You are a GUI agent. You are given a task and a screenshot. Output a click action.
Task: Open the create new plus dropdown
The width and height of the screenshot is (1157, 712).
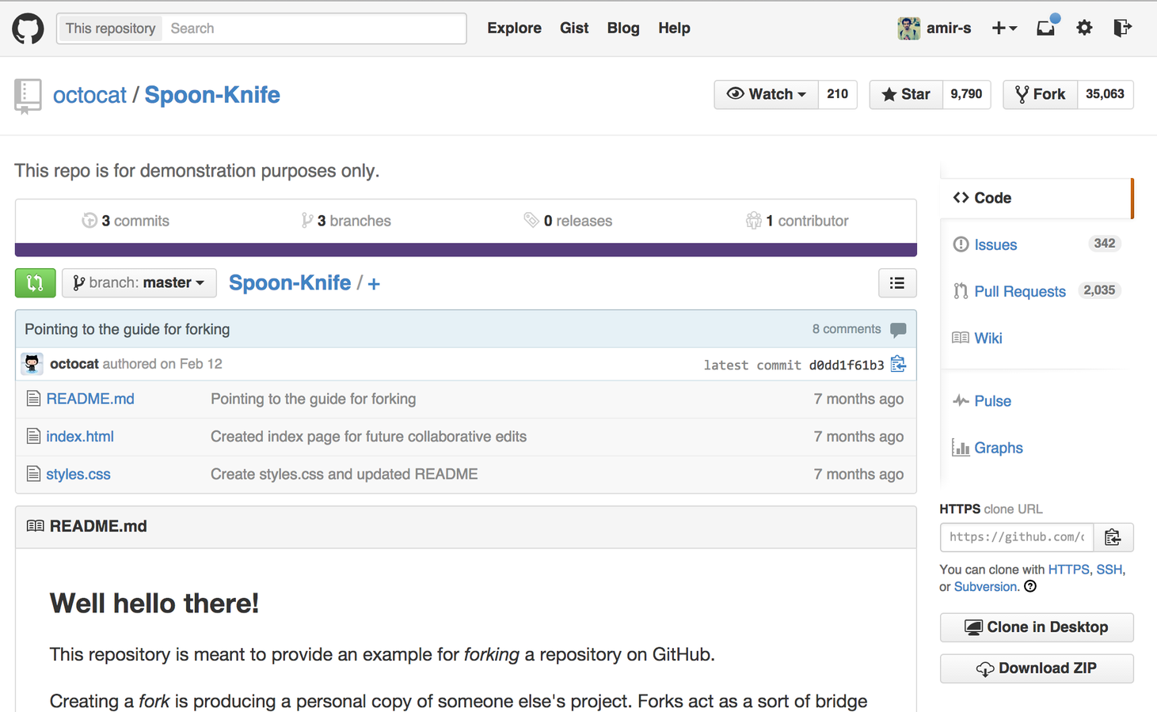[x=1003, y=28]
